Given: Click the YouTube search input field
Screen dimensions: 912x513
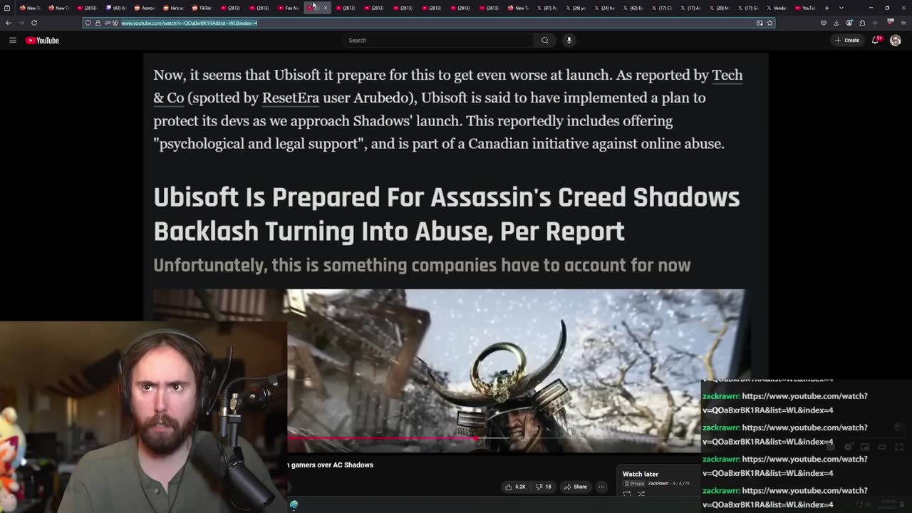Looking at the screenshot, I should [x=438, y=41].
